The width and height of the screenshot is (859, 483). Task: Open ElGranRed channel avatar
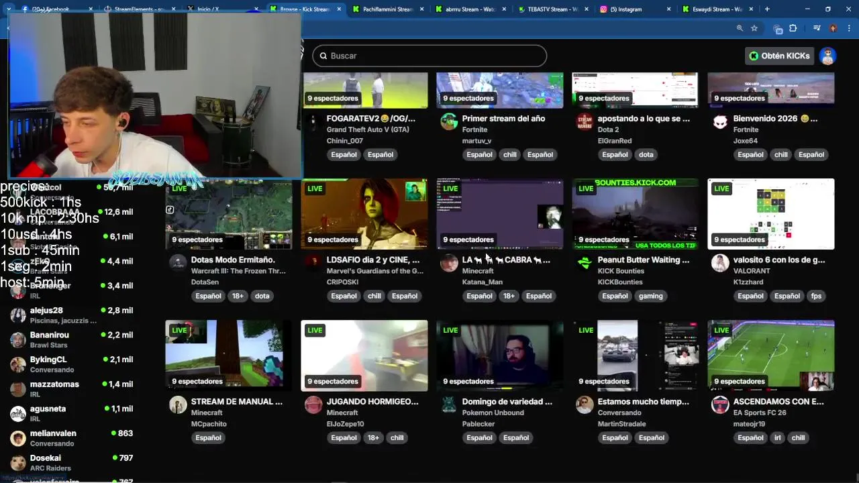pos(585,121)
